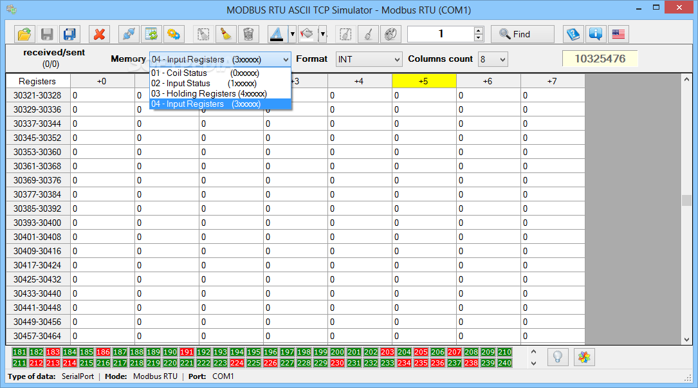Select 01 - Coil Status option
The width and height of the screenshot is (698, 388).
[x=221, y=73]
